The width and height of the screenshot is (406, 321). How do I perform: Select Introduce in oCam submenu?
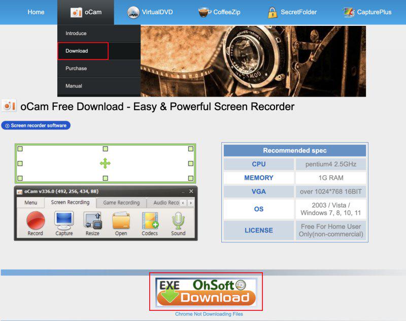click(x=76, y=34)
